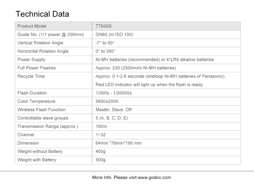Select the Master, Slave, Off value
Viewport: 254px width, 186px height.
(113, 110)
